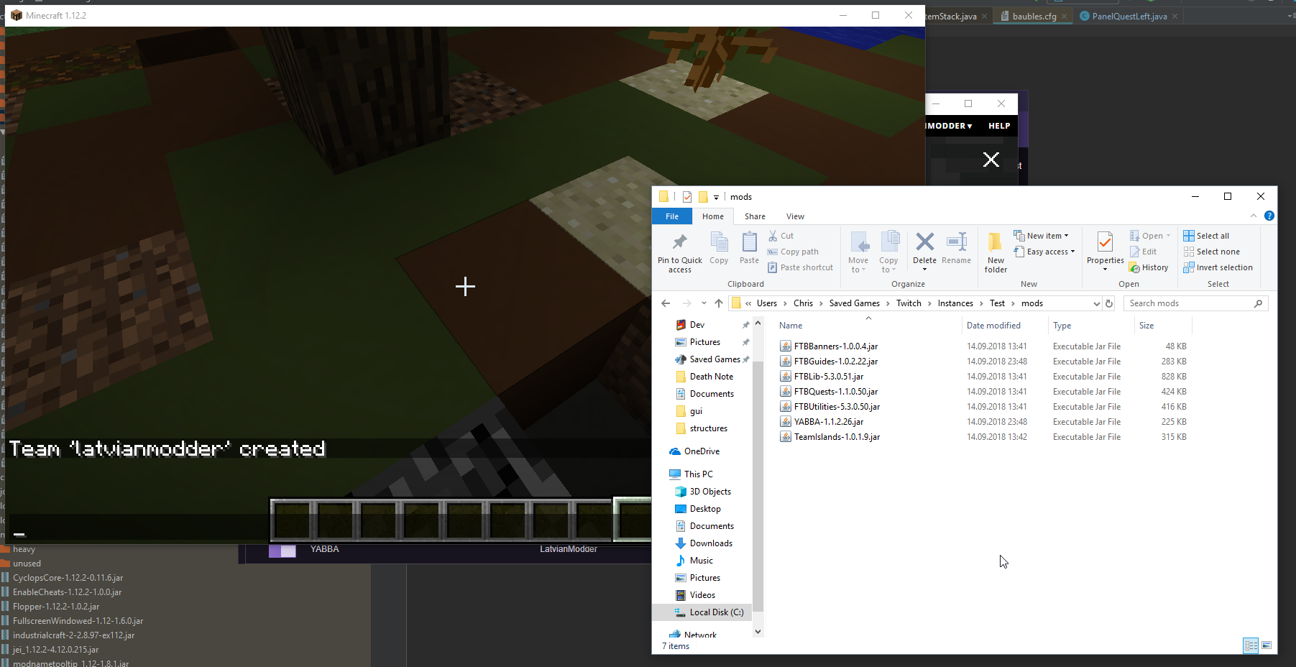Click the Search mods input field

pyautogui.click(x=1189, y=303)
